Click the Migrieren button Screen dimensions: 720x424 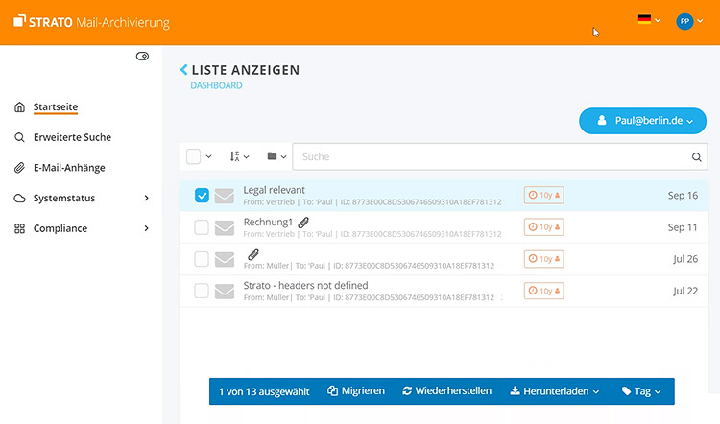click(x=356, y=391)
